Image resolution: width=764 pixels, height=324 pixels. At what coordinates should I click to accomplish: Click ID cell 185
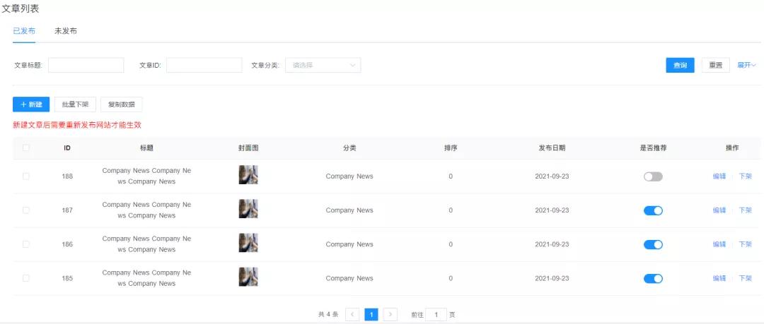(x=67, y=278)
